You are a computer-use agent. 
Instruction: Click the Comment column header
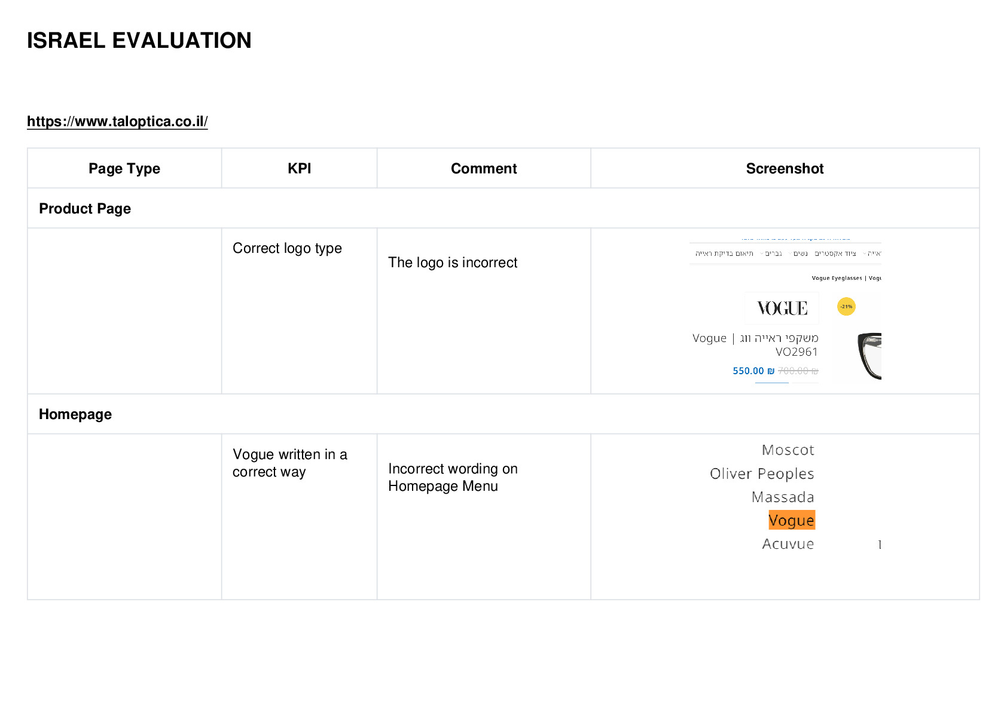484,169
